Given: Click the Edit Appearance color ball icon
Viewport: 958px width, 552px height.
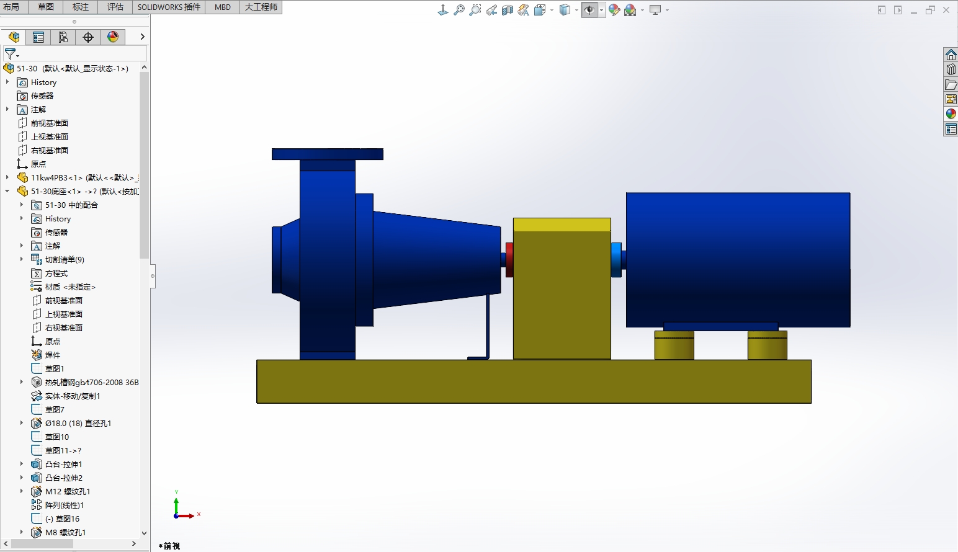Looking at the screenshot, I should [x=614, y=10].
